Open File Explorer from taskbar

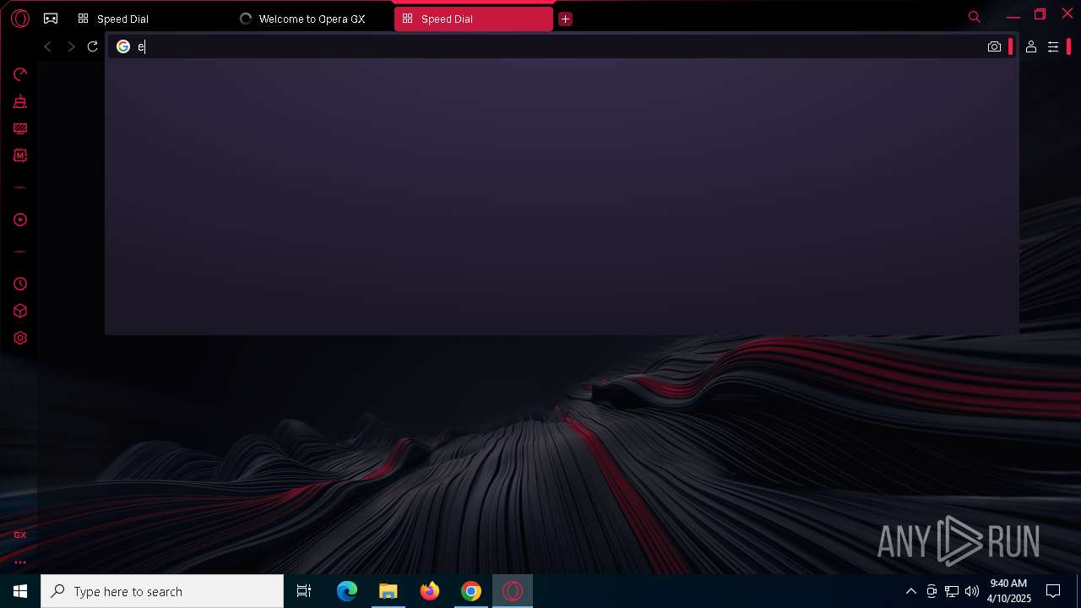point(388,591)
